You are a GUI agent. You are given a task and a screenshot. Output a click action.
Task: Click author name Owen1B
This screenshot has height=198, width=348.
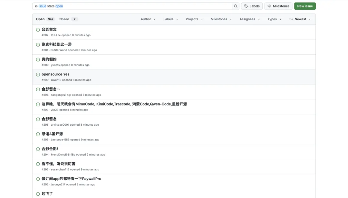[56, 80]
